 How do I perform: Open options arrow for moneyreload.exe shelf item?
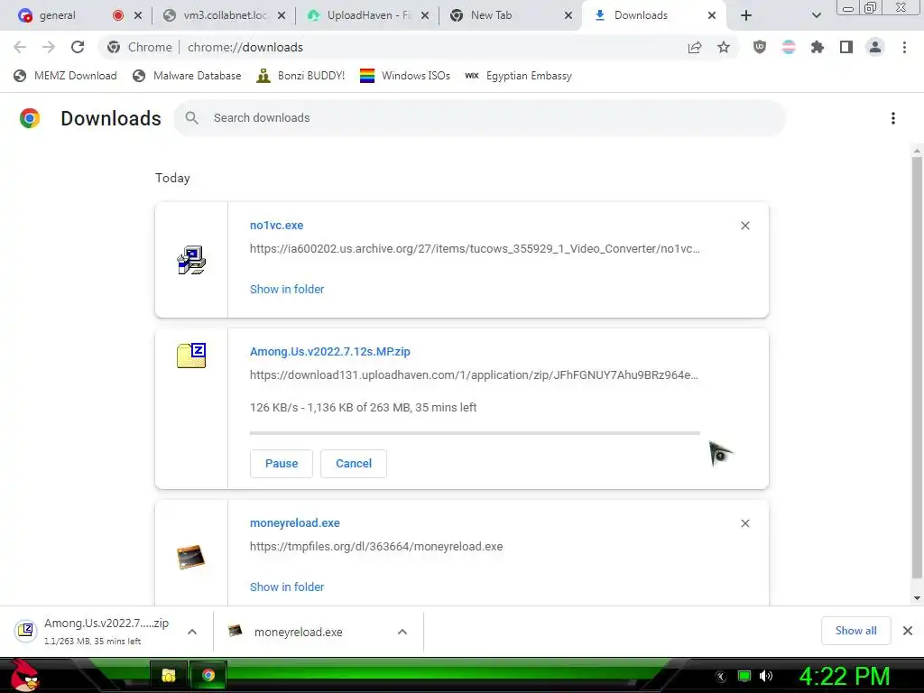402,632
